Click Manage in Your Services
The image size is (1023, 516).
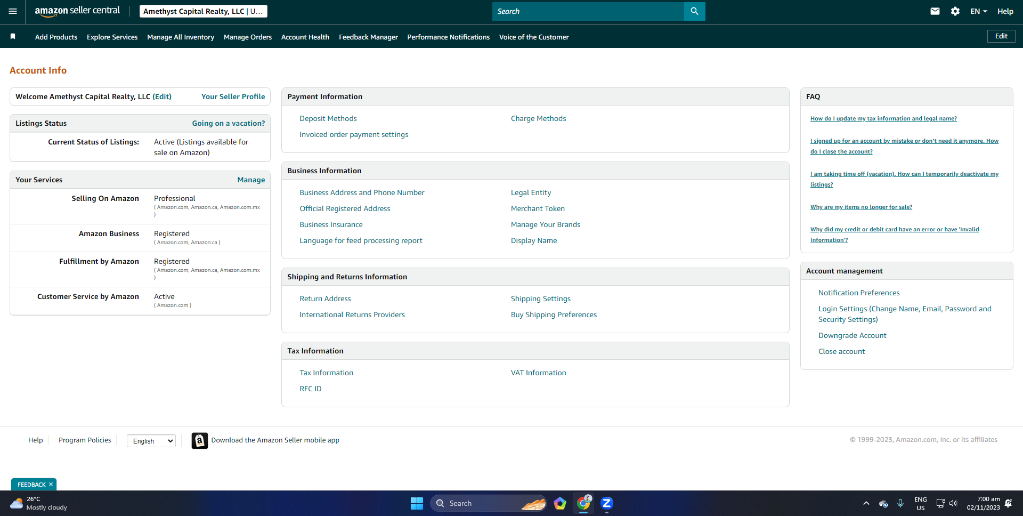[251, 180]
